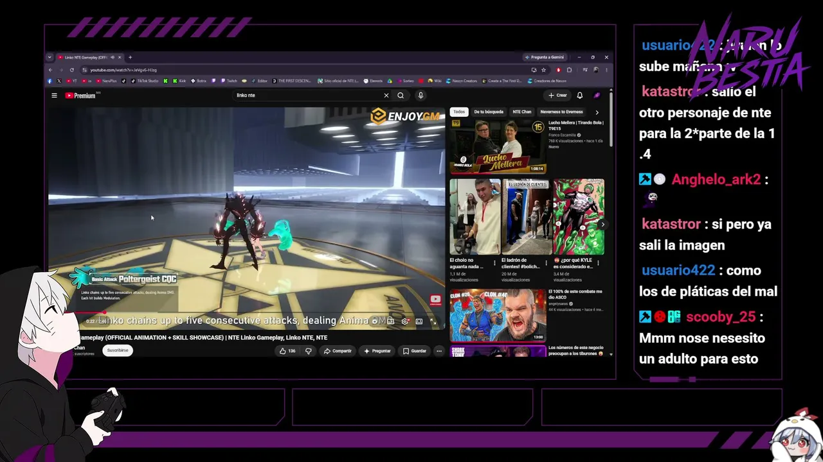Screen dimensions: 823x462
Task: Open the El cholo no aguanta short
Action: click(x=475, y=217)
